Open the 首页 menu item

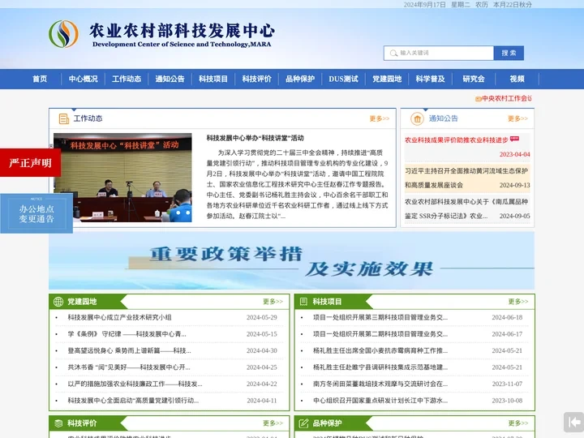pos(40,79)
